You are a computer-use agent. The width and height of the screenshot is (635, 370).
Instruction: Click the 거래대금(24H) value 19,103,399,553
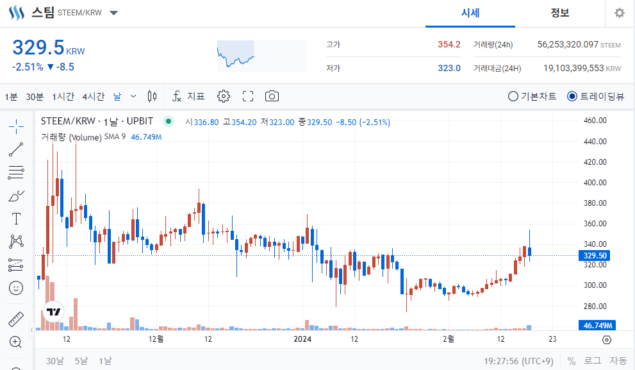(573, 68)
